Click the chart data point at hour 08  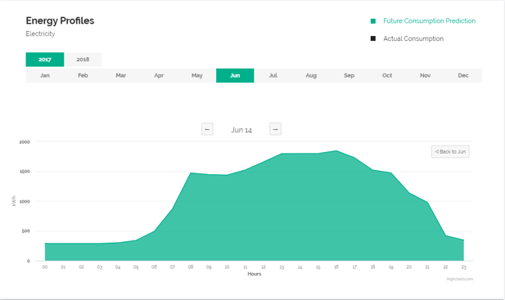pyautogui.click(x=191, y=173)
